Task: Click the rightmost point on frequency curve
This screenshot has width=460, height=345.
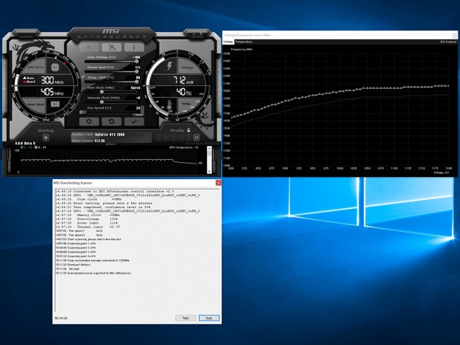Action: (x=448, y=86)
